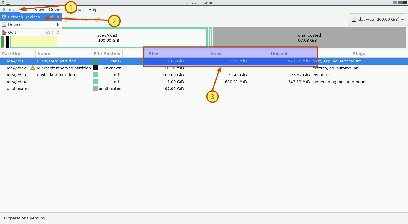Image resolution: width=408 pixels, height=224 pixels.
Task: Sort by the Name column header
Action: [x=64, y=53]
